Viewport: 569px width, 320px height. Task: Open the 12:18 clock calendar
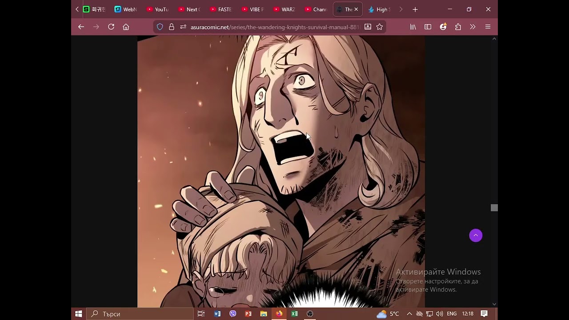click(468, 314)
